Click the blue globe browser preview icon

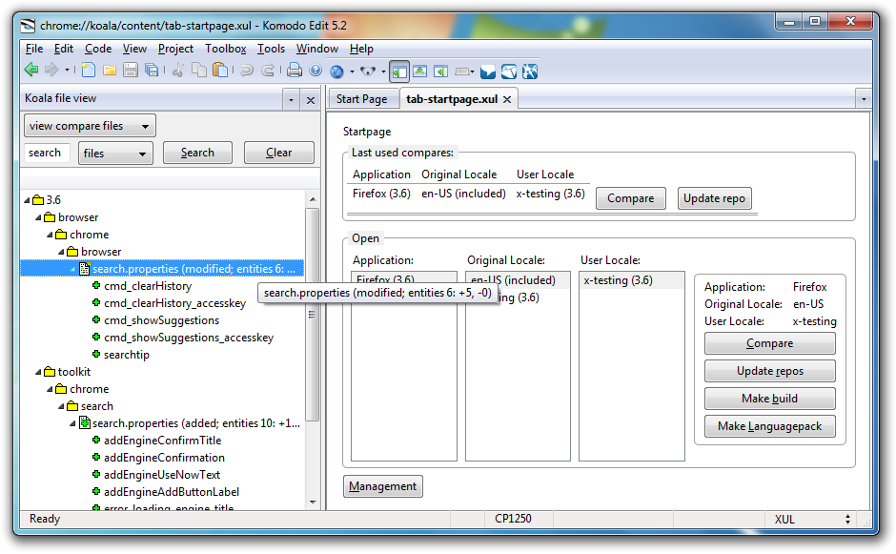pyautogui.click(x=337, y=71)
